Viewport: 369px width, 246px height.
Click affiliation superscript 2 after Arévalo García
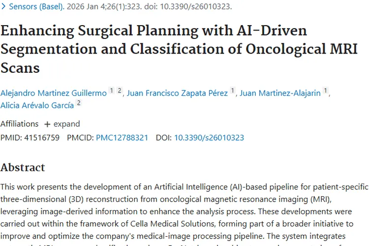pos(78,103)
